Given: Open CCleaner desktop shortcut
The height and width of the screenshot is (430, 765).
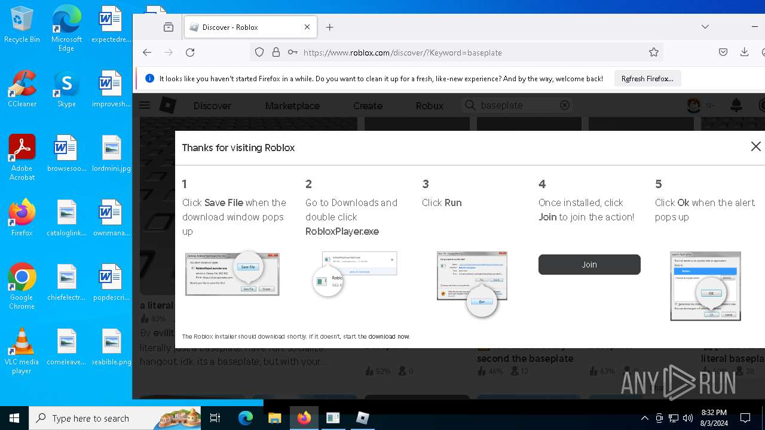Looking at the screenshot, I should click(x=22, y=88).
